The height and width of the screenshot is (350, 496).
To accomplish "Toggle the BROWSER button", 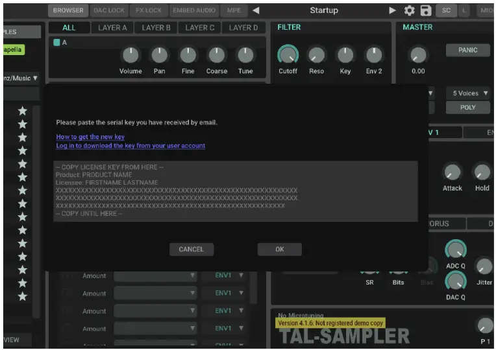I will pyautogui.click(x=68, y=10).
